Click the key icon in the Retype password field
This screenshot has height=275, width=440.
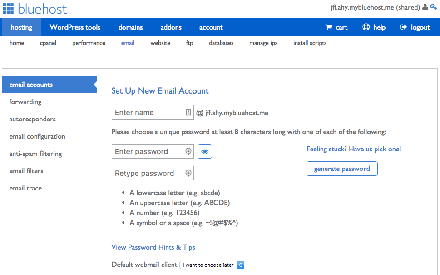tap(188, 173)
